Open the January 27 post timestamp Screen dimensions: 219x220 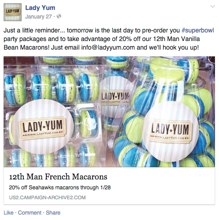(x=38, y=17)
